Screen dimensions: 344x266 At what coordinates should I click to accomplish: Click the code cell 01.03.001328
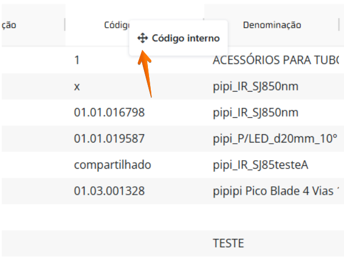pyautogui.click(x=109, y=191)
